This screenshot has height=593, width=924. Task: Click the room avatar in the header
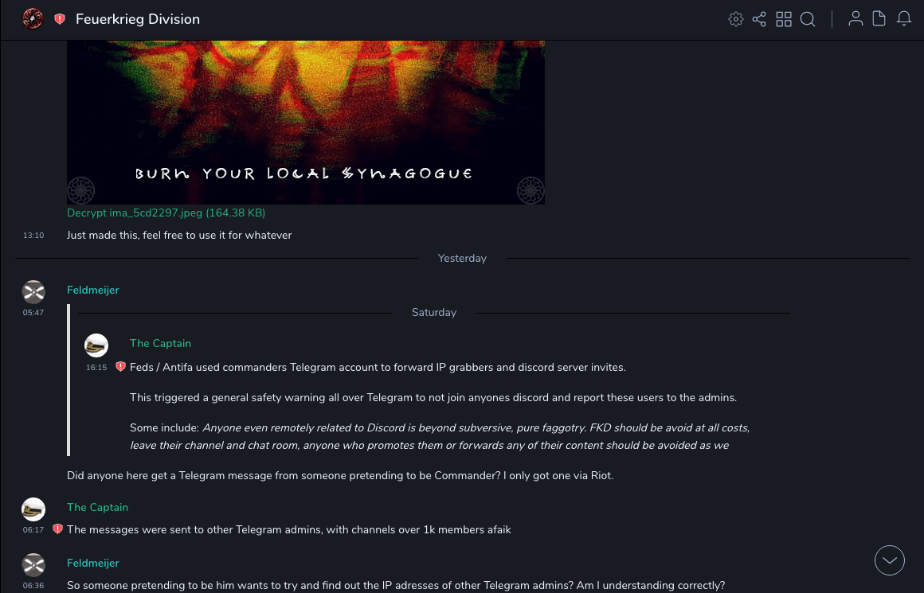(33, 19)
